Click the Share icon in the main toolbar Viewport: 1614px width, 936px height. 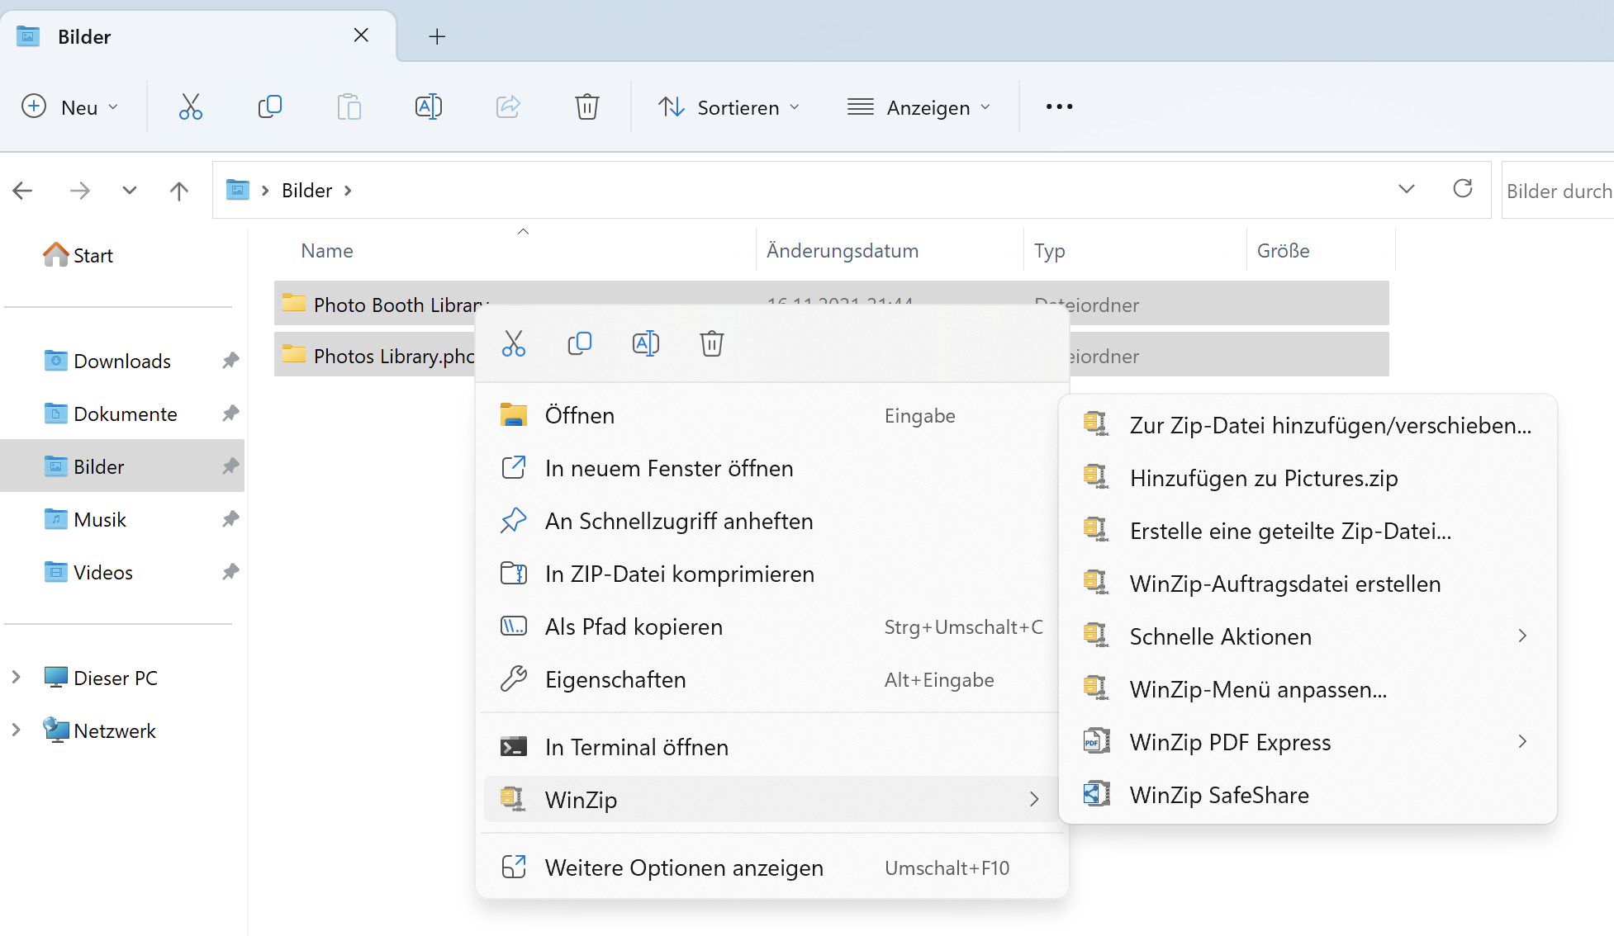508,106
